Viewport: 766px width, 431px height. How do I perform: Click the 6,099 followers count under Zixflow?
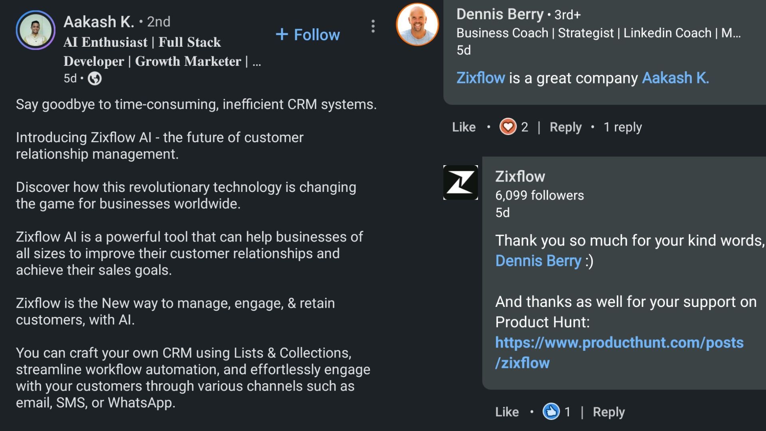(x=539, y=195)
